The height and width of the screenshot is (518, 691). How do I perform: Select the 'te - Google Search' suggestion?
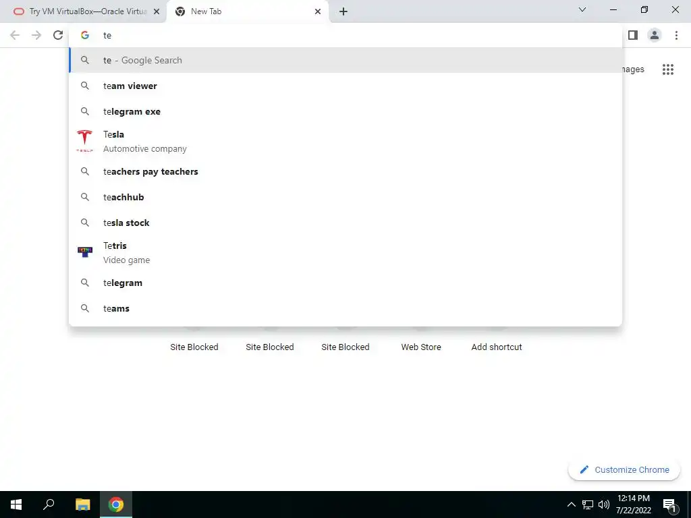pyautogui.click(x=345, y=60)
